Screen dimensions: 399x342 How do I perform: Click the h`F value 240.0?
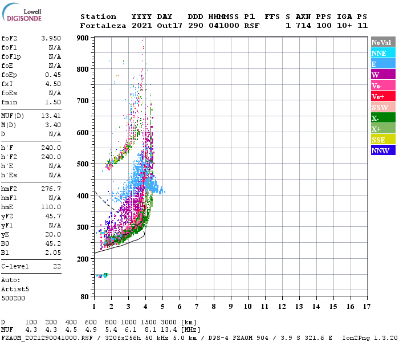51,148
